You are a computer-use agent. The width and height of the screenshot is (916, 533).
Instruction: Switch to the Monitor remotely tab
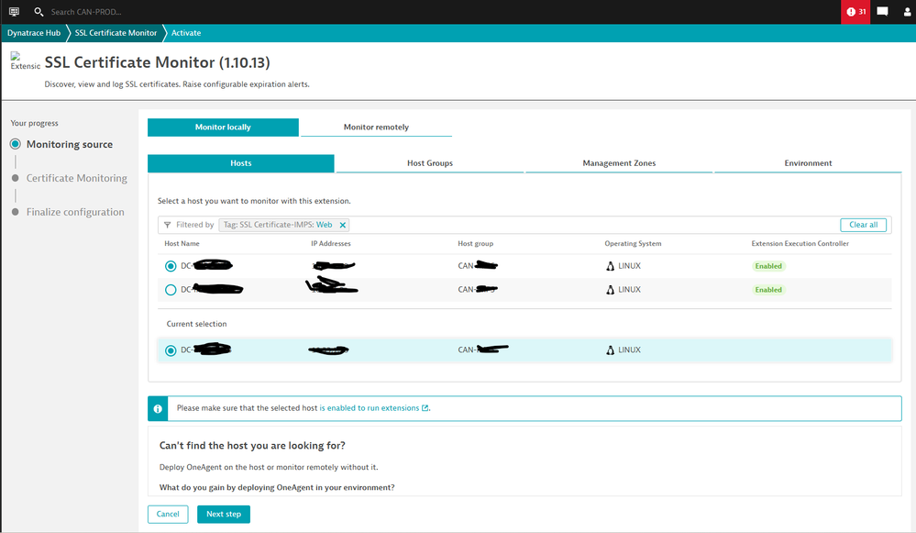[x=376, y=128]
